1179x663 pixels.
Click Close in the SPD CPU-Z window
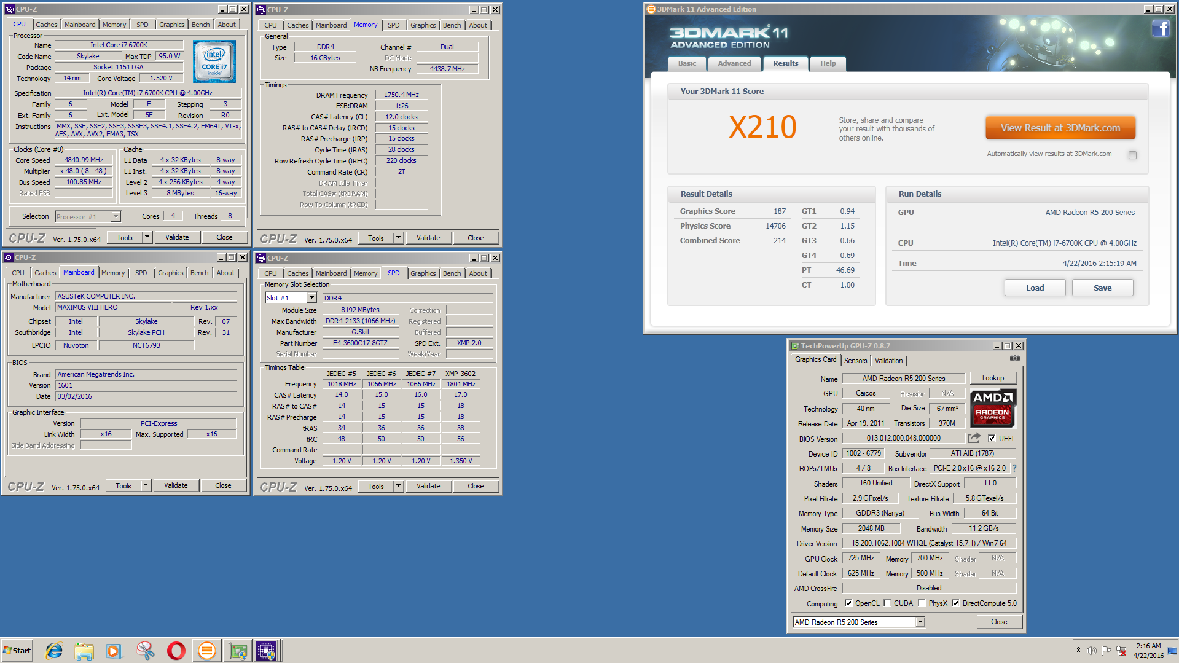pyautogui.click(x=476, y=486)
